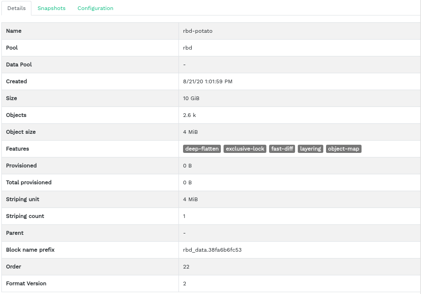
Task: Select the Details tab
Action: tap(16, 8)
